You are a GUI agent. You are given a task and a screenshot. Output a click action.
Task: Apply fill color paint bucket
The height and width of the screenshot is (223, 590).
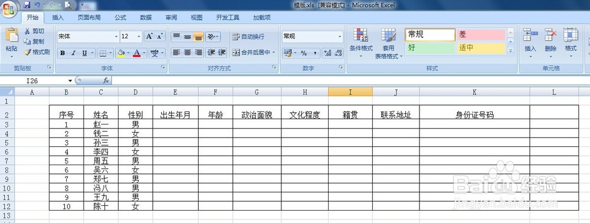121,53
